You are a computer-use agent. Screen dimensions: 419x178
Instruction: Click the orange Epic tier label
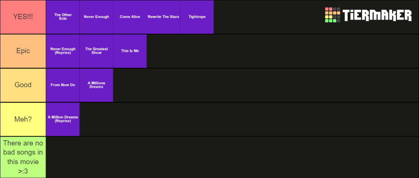click(23, 51)
